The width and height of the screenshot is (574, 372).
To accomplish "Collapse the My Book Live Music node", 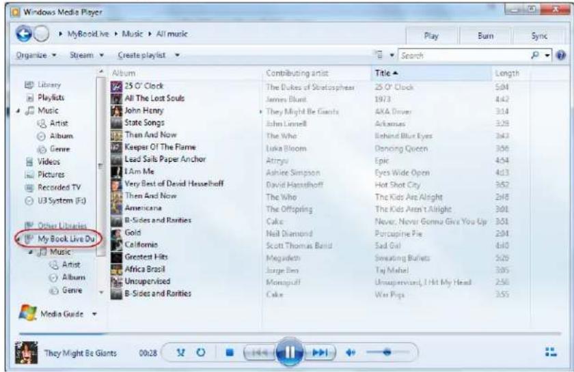I will point(30,253).
